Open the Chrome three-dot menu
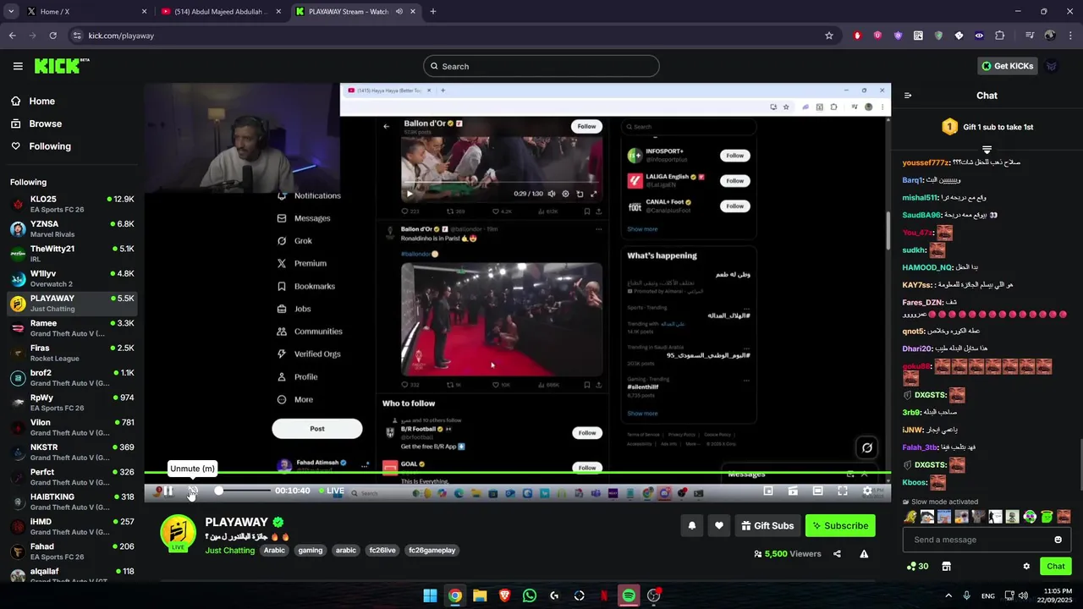Screen dimensions: 1083x609 [1070, 36]
